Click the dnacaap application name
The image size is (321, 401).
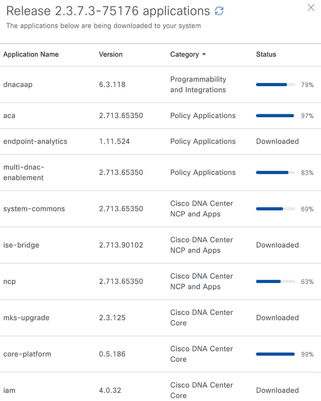18,85
